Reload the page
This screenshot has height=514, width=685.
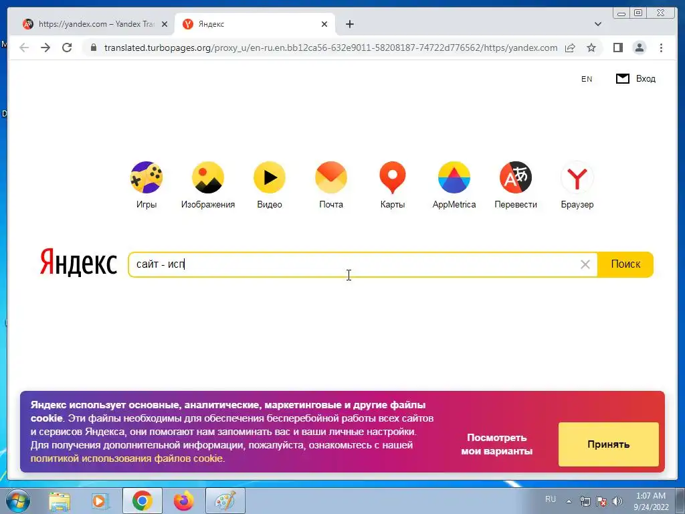pyautogui.click(x=67, y=48)
